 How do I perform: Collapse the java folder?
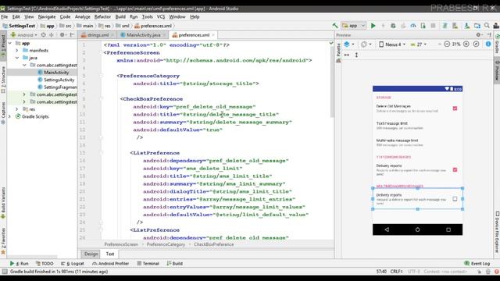point(17,58)
